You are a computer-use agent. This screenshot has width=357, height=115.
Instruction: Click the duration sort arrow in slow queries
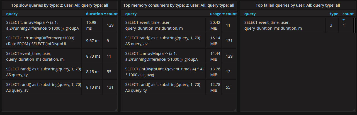(x=105, y=14)
